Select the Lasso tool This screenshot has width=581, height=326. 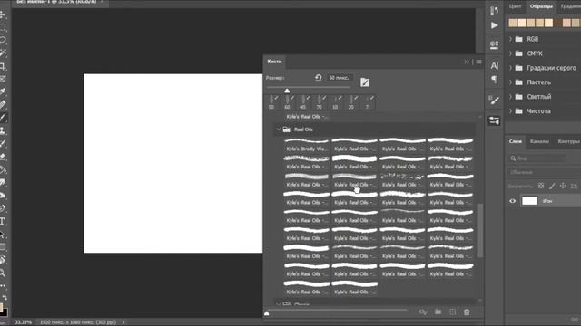pos(3,40)
